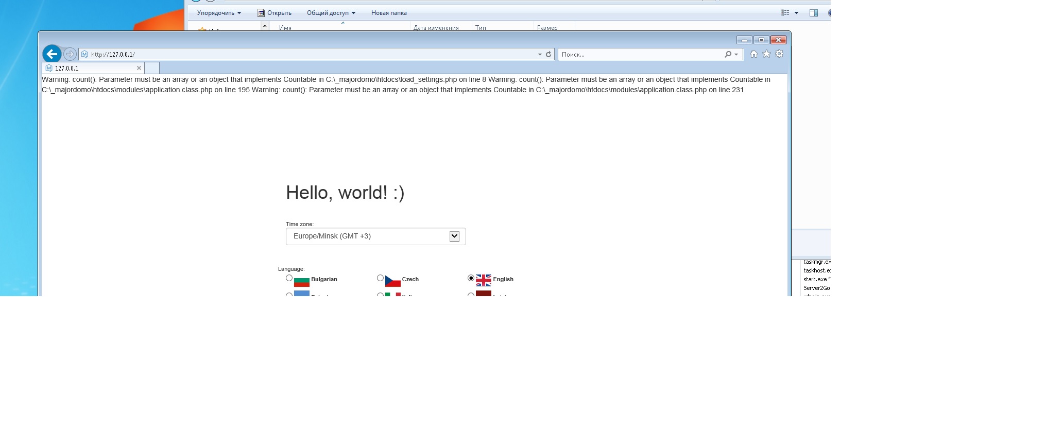
Task: Maximize the browser window
Action: (761, 40)
